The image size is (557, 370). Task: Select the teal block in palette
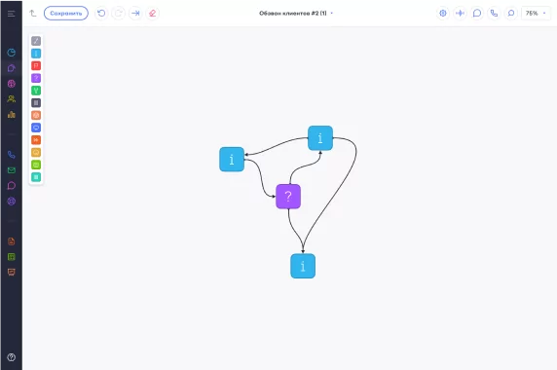pos(36,177)
